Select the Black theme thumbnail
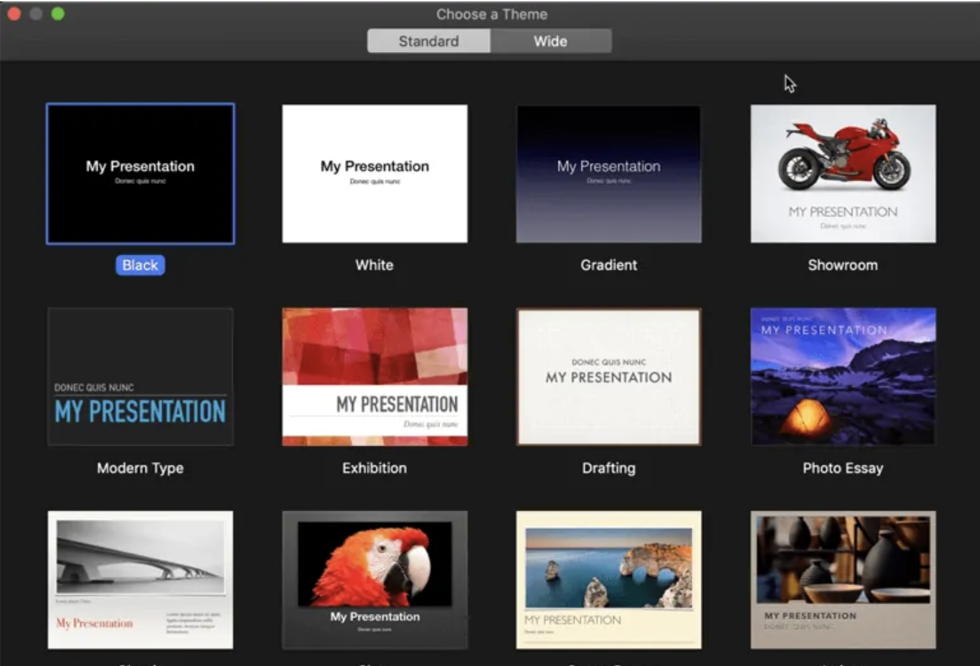 click(x=140, y=173)
